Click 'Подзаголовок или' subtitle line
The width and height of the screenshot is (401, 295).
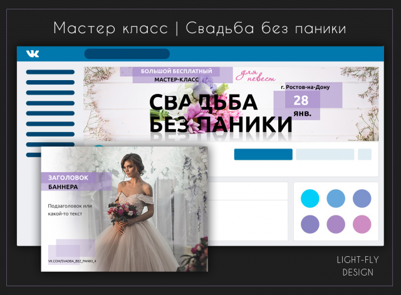pyautogui.click(x=70, y=206)
